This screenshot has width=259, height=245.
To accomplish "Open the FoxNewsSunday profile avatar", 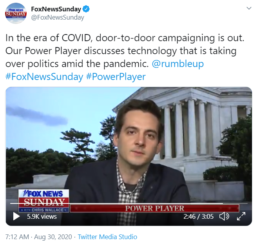I will tap(16, 13).
